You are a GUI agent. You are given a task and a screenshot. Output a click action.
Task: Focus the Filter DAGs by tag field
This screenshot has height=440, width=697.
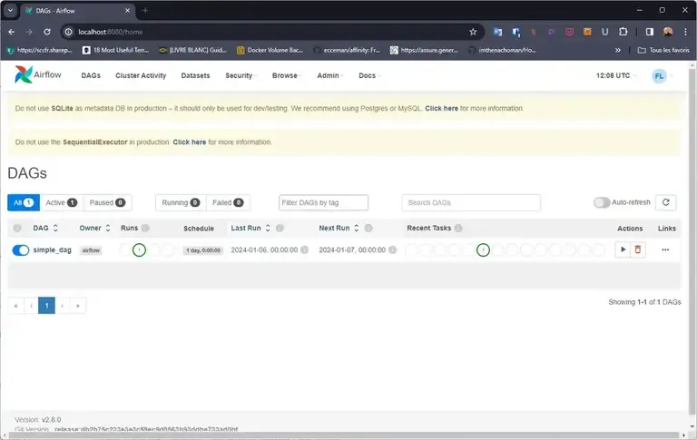(x=323, y=202)
